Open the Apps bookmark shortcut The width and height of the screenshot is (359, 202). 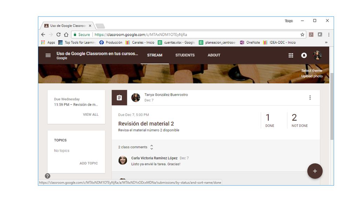coord(48,42)
